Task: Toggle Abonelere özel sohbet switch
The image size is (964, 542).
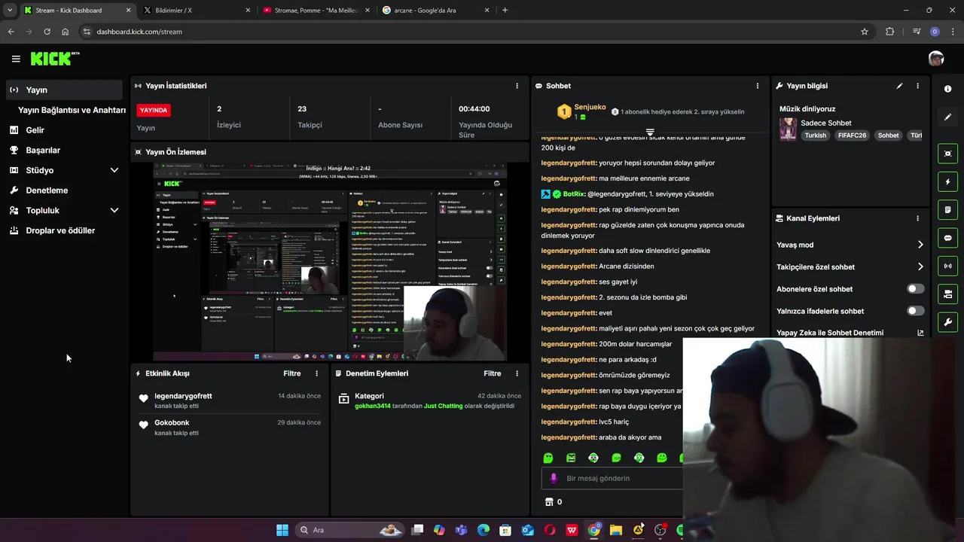Action: pyautogui.click(x=916, y=289)
